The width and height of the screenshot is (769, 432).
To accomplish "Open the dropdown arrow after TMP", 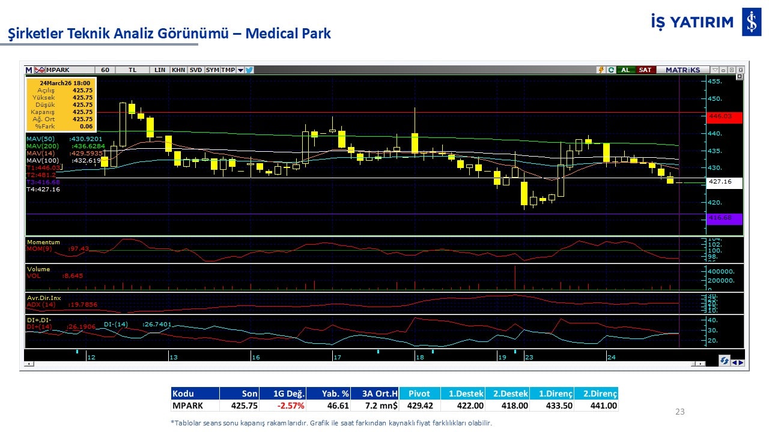I will (240, 70).
